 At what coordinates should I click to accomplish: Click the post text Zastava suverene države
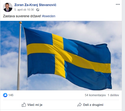coord(22,16)
